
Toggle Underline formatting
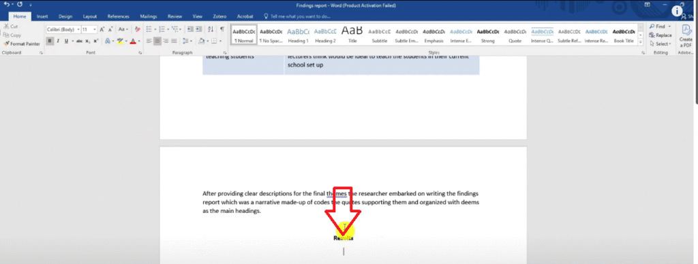[66, 41]
